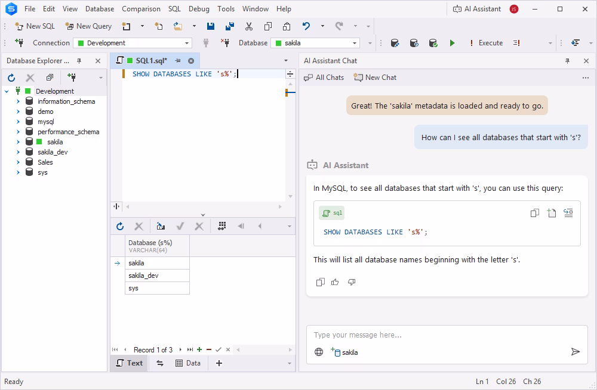Refresh the Database Explorer tree

pyautogui.click(x=11, y=78)
